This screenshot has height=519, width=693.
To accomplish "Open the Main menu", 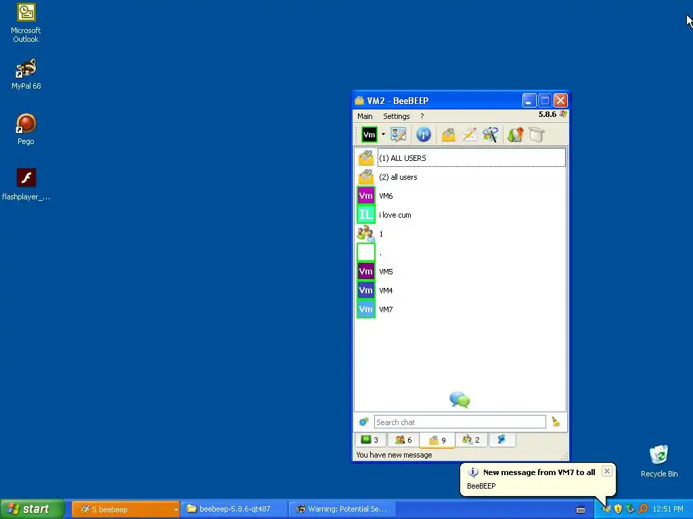I will (365, 116).
